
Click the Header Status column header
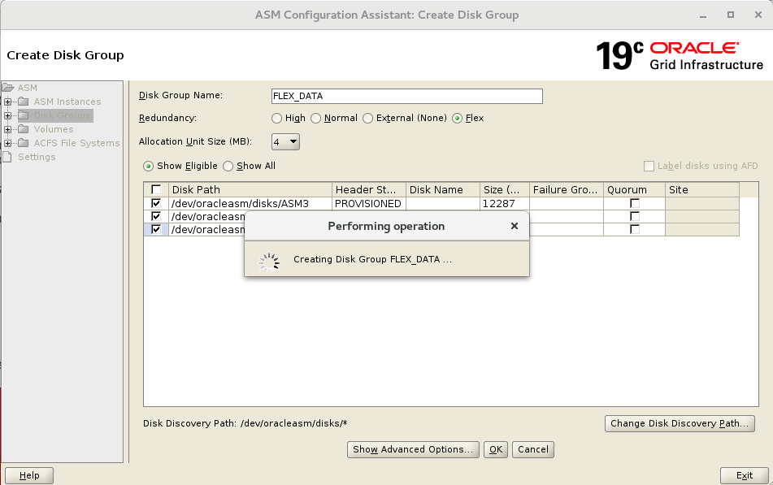[369, 190]
